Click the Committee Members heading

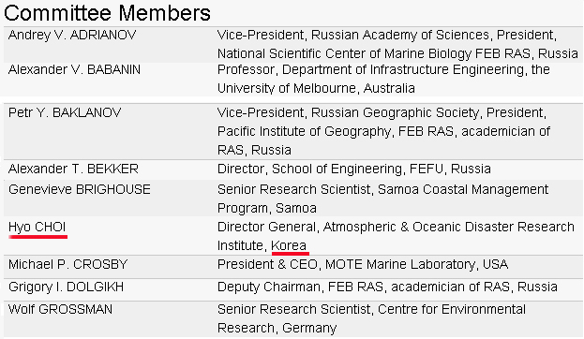[107, 13]
